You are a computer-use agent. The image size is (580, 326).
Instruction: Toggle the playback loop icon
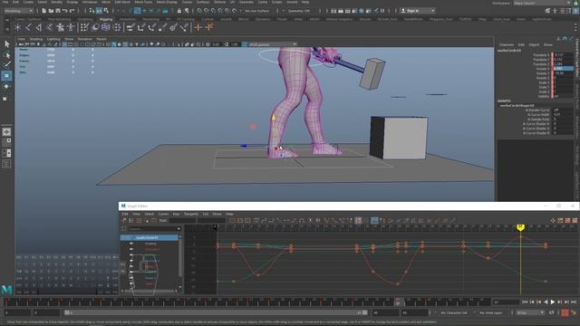tap(552, 312)
